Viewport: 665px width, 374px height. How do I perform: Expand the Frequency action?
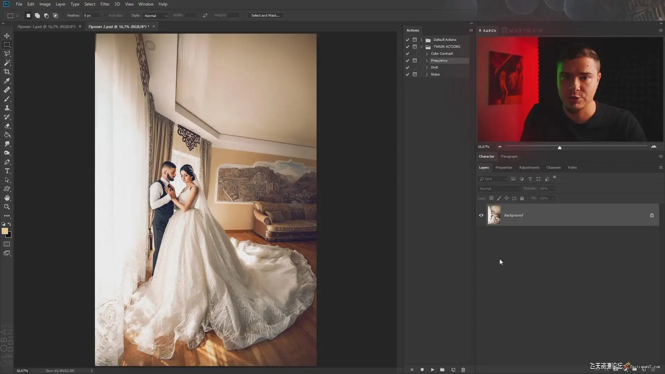click(427, 61)
